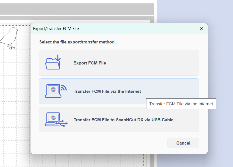The height and width of the screenshot is (167, 233).
Task: Close the Export/Transfer FCM File dialog
Action: pyautogui.click(x=202, y=28)
